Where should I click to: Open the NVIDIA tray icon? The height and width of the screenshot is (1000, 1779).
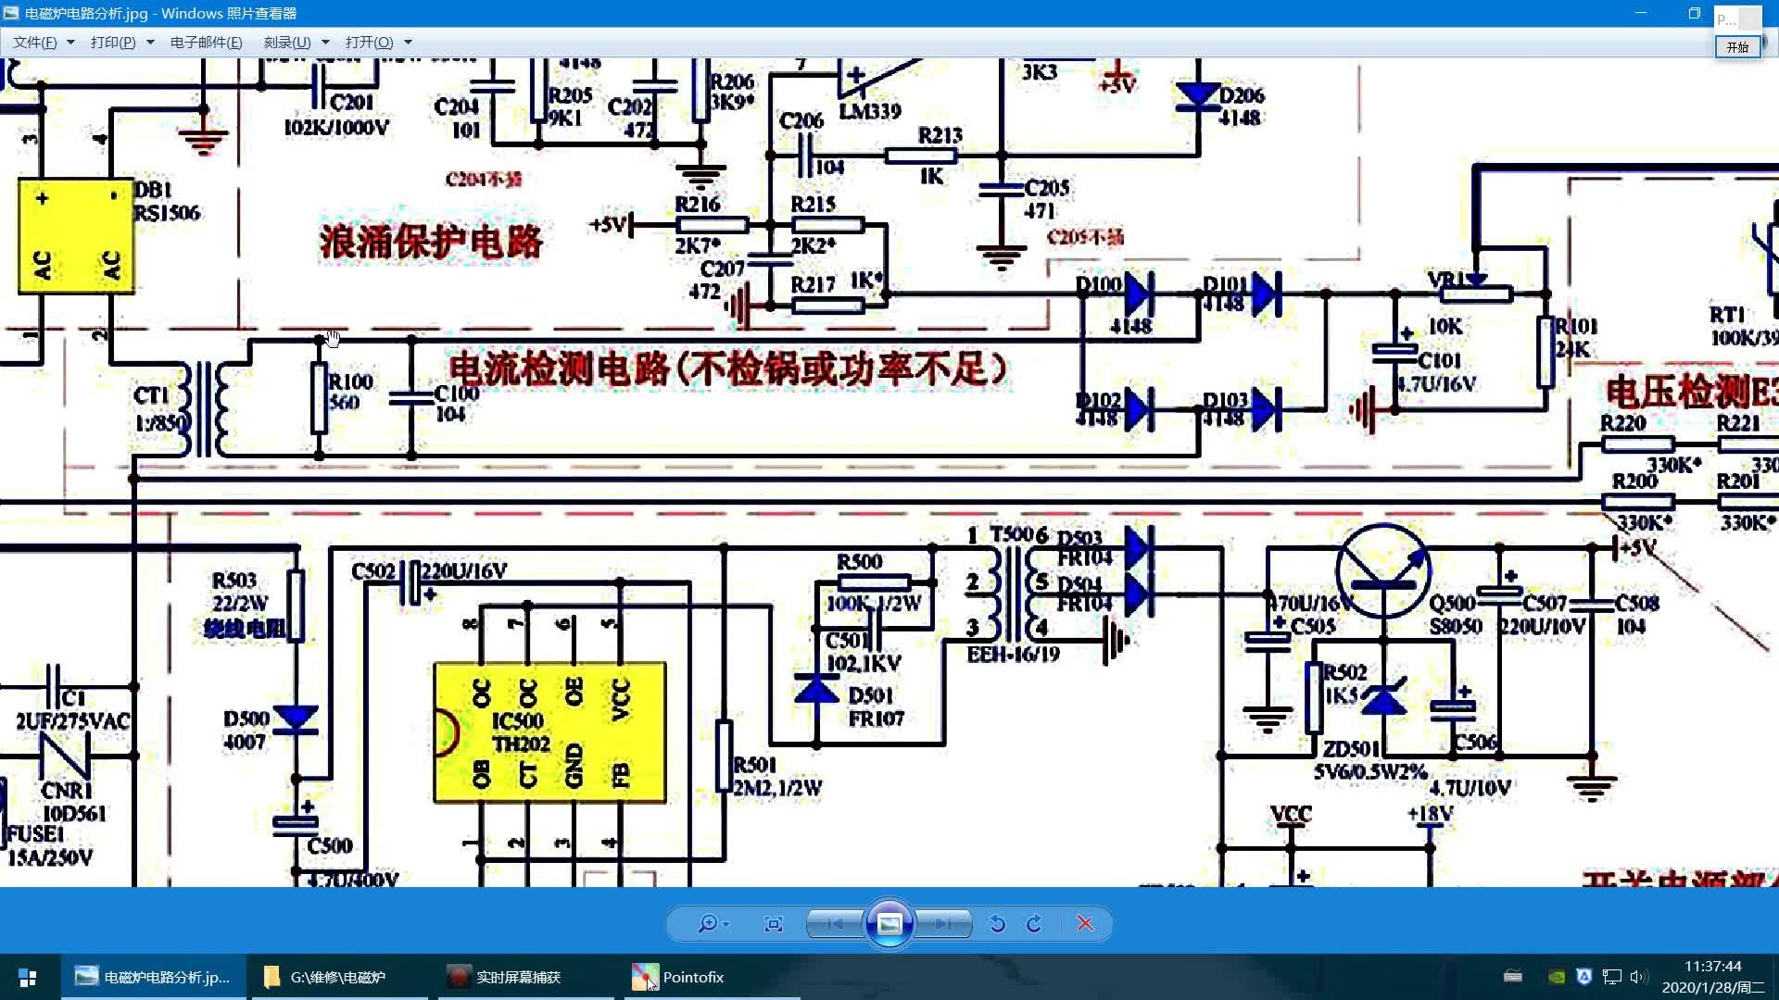[1558, 976]
